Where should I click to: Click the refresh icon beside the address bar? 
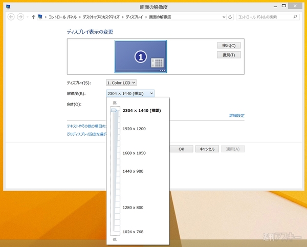point(230,17)
